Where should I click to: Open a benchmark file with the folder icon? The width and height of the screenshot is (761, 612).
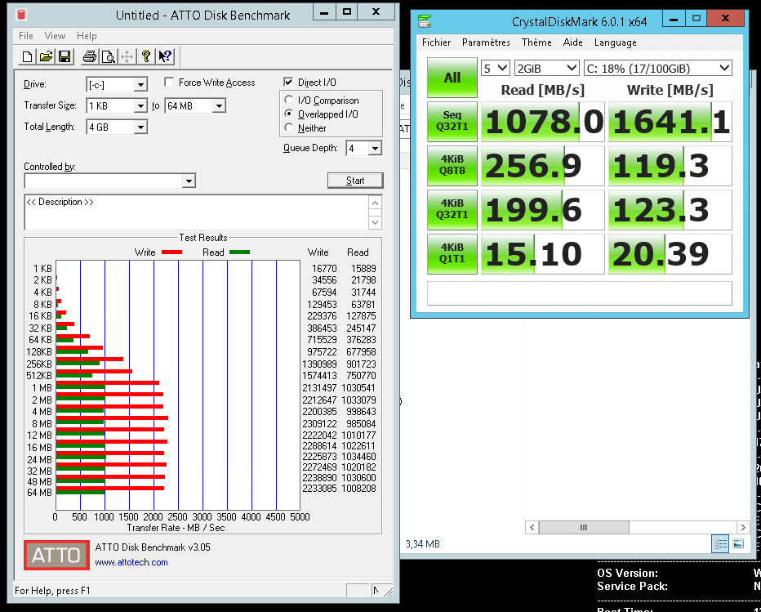point(46,56)
